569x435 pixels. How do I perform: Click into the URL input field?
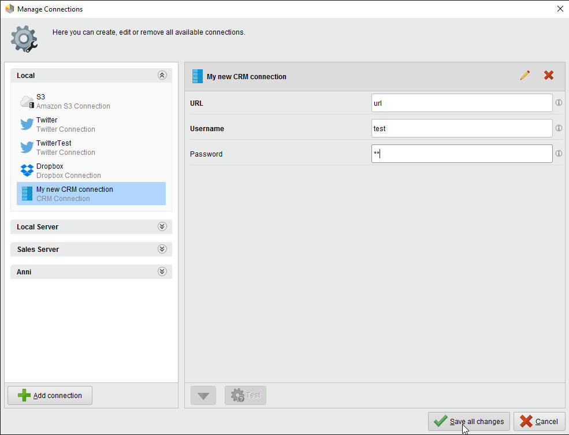point(462,103)
